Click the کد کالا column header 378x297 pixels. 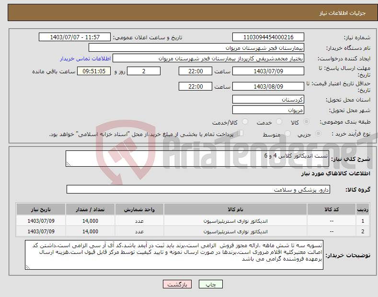(x=332, y=209)
